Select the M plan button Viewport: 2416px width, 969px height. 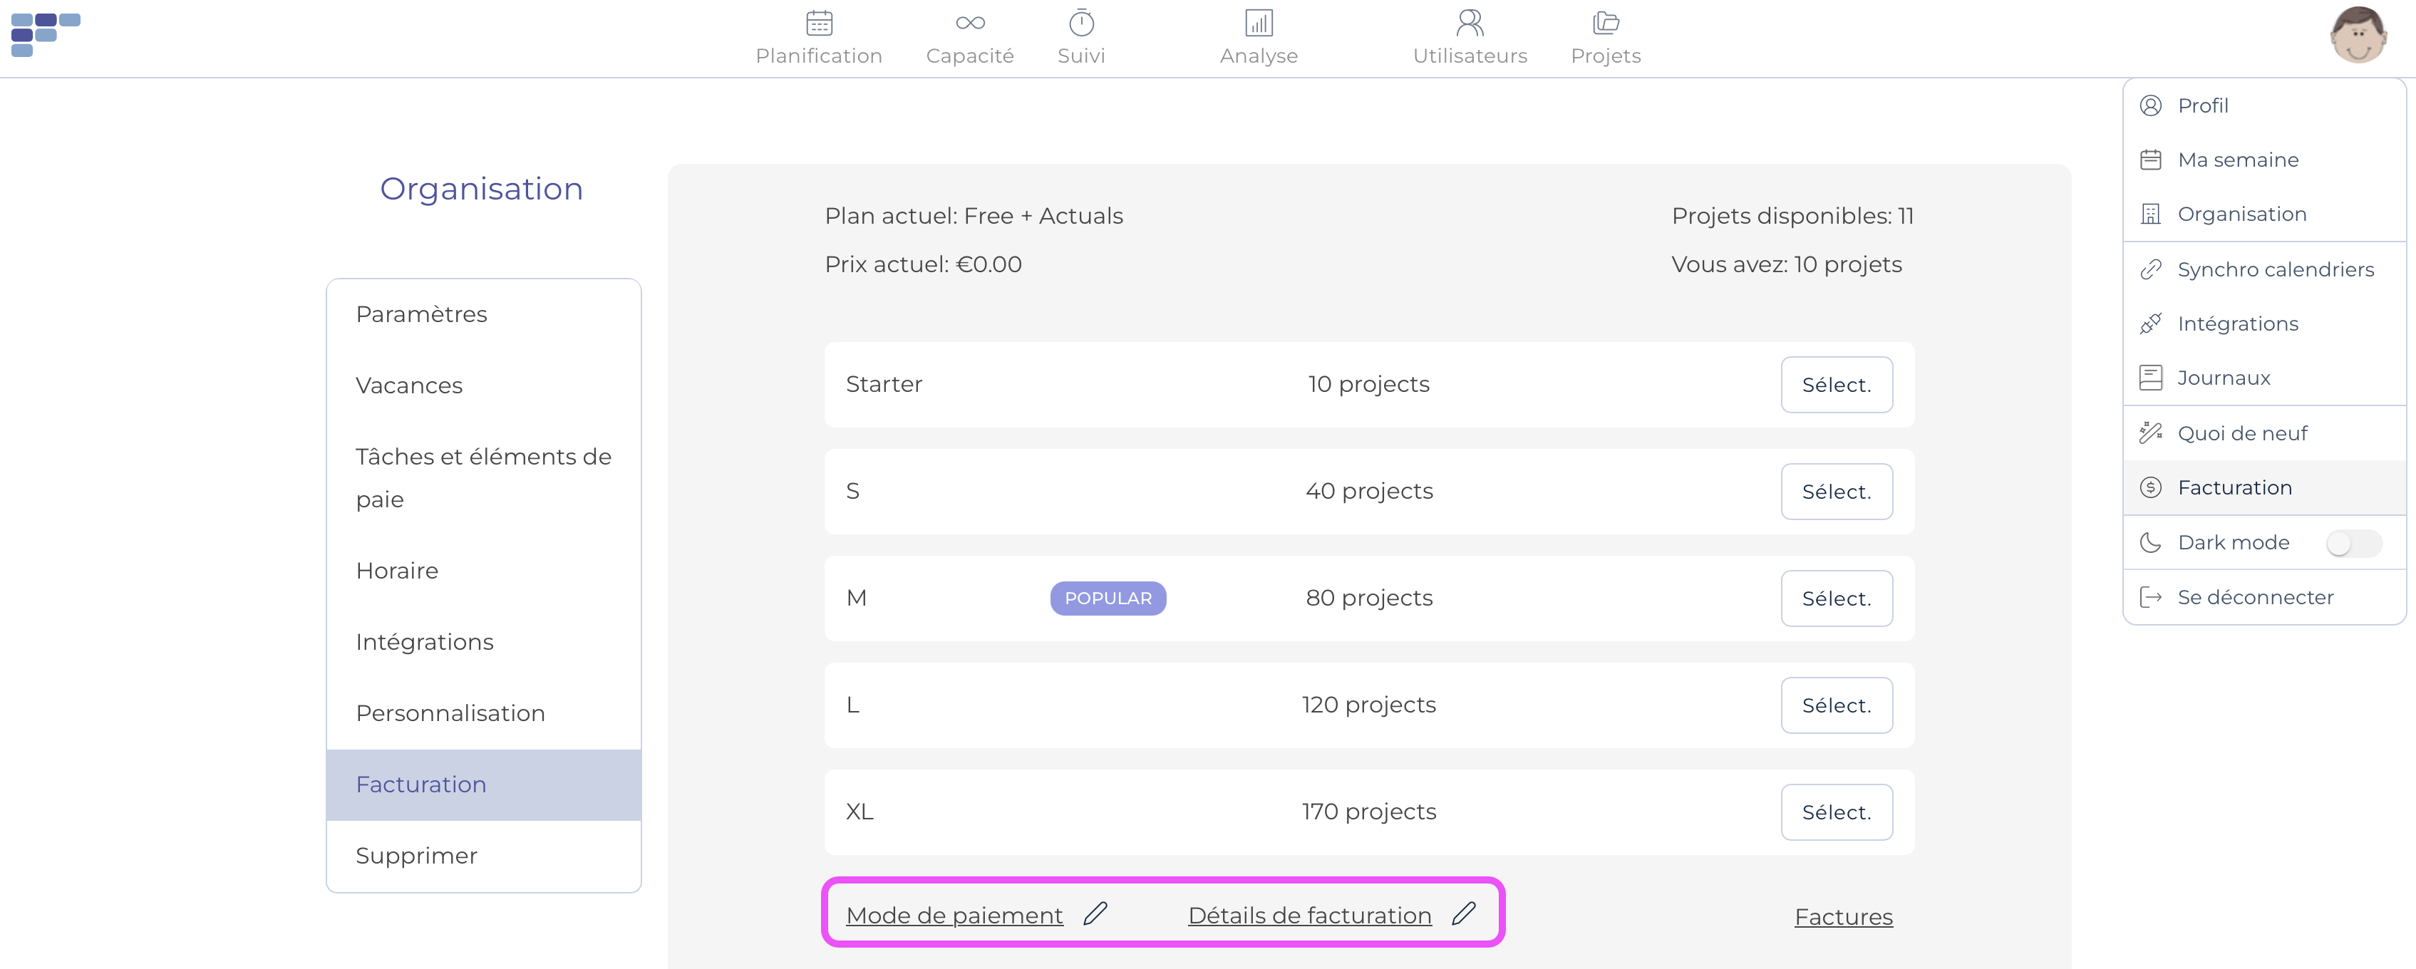[x=1837, y=598]
